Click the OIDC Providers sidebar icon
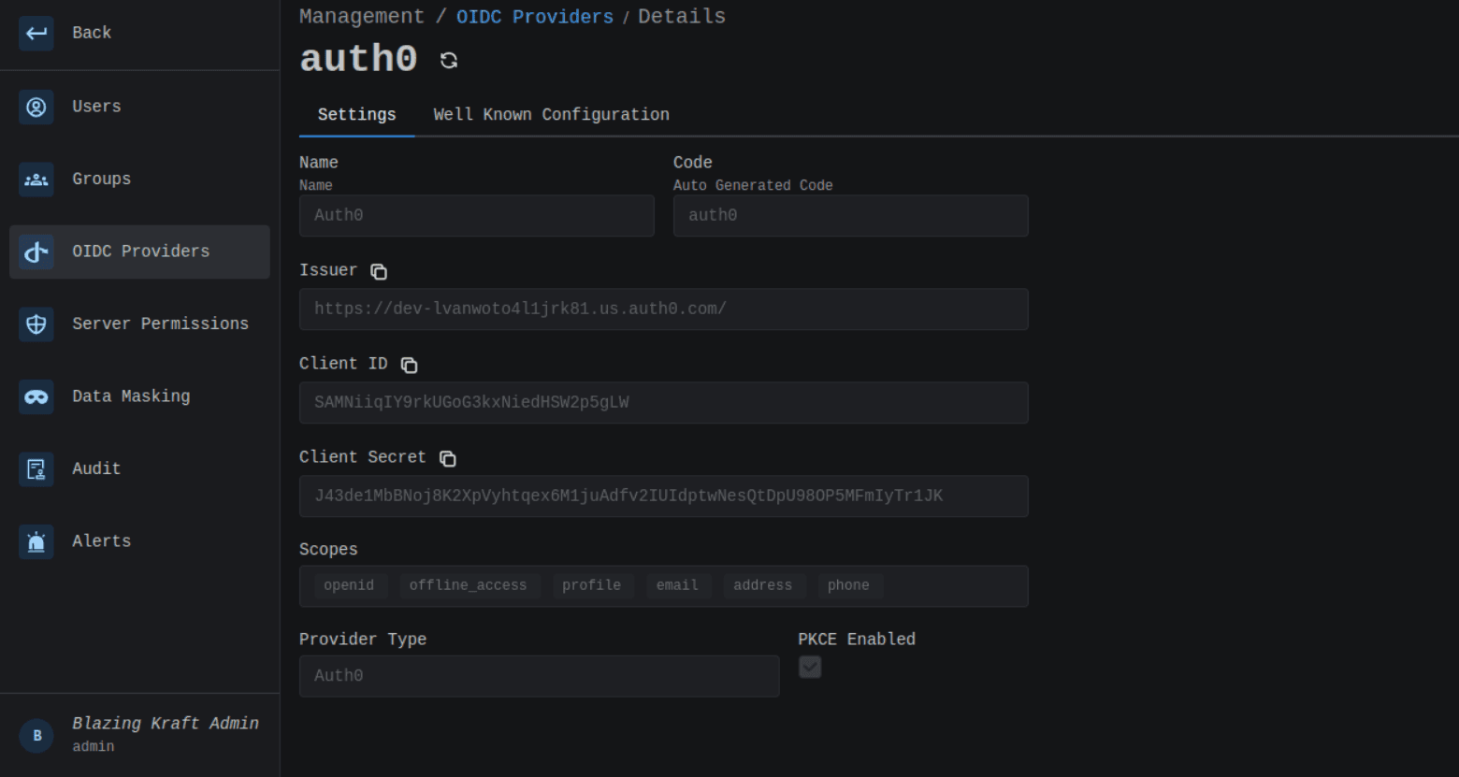This screenshot has width=1459, height=777. pos(36,252)
